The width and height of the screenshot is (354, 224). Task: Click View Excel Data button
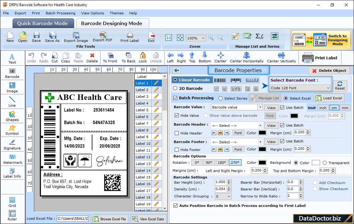(x=148, y=219)
